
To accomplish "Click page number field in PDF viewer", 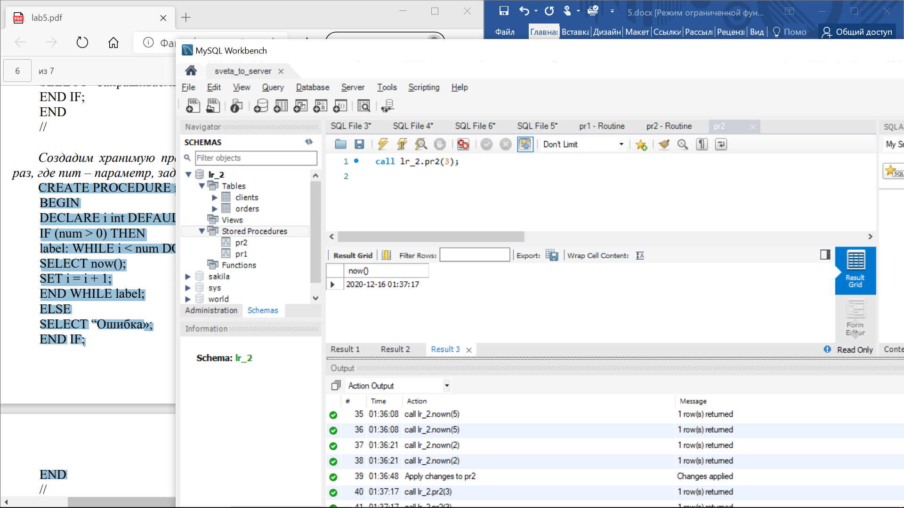I will [17, 71].
